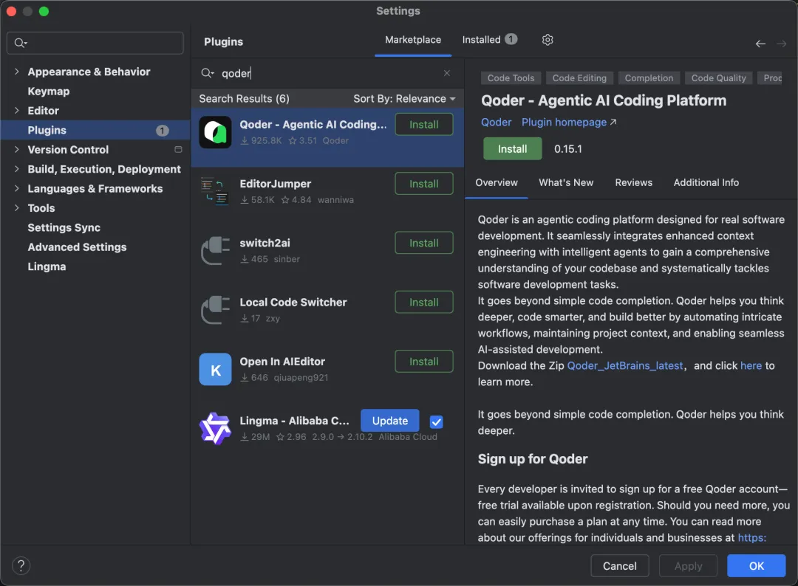Open the Plugin homepage link

(569, 123)
